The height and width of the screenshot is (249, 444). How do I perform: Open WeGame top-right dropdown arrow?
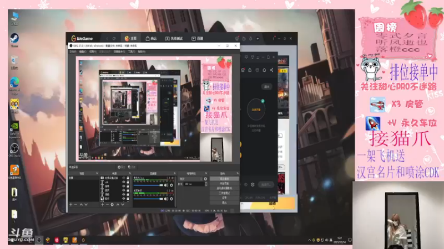258,38
